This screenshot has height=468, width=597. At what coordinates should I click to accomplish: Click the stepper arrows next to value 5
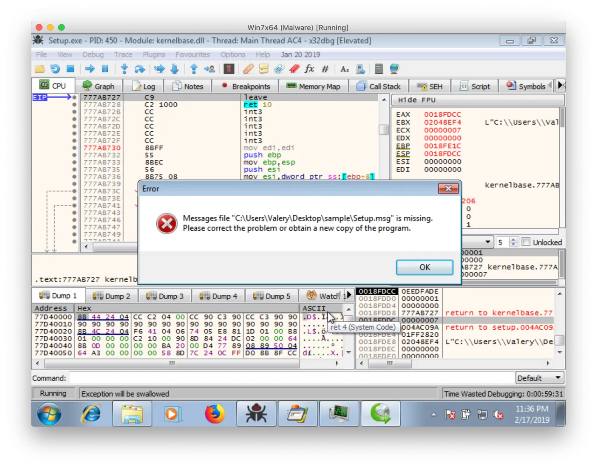tap(513, 242)
